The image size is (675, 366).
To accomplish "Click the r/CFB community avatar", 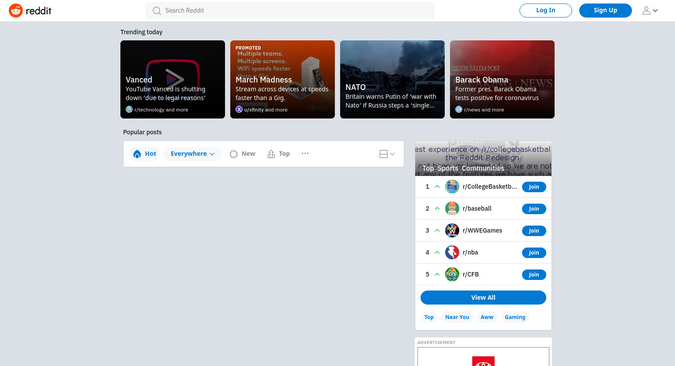I will [x=452, y=274].
